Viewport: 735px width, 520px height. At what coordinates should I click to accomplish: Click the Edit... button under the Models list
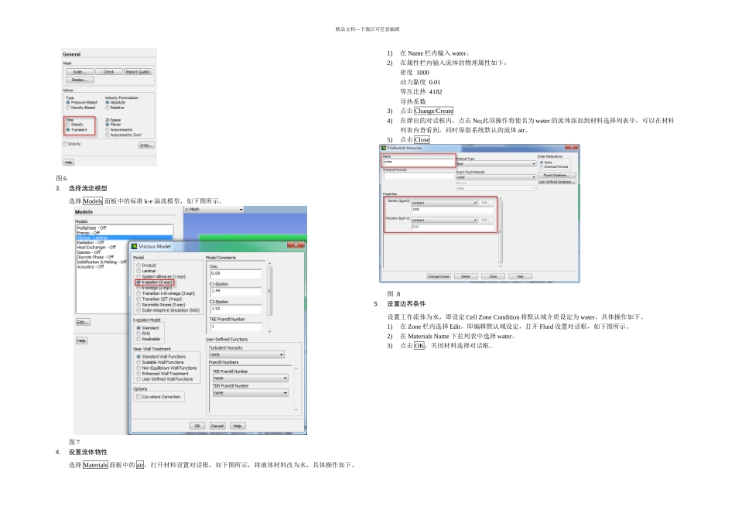(83, 322)
